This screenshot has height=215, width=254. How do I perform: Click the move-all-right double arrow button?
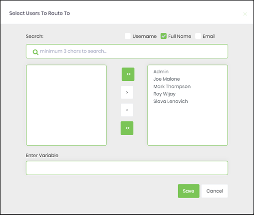128,74
